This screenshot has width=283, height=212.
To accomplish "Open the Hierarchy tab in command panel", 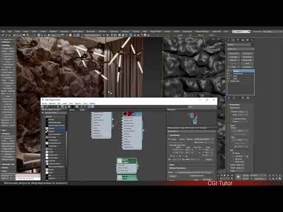I will tap(238, 40).
